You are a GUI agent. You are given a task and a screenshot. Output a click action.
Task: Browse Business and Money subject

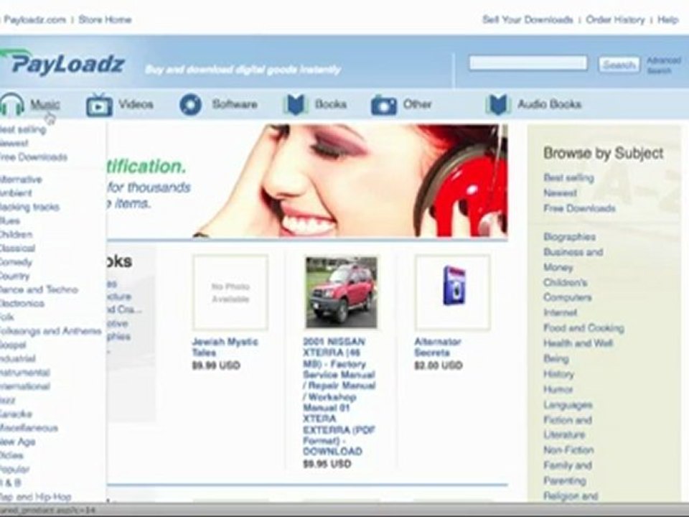pyautogui.click(x=573, y=260)
